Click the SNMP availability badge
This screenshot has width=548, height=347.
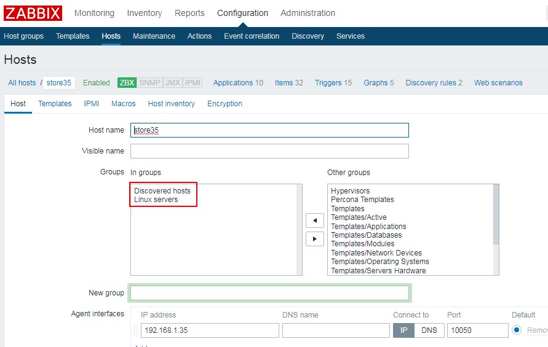[149, 83]
